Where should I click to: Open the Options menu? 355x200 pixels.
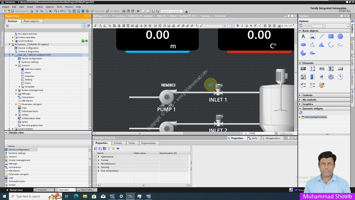pyautogui.click(x=50, y=7)
